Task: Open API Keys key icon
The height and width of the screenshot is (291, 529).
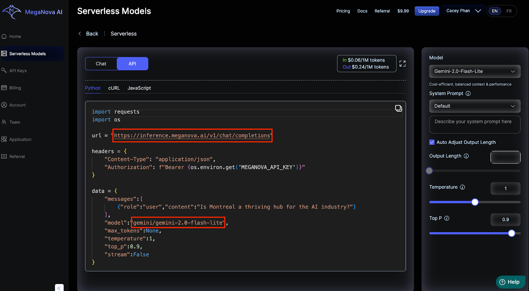Action: click(4, 70)
